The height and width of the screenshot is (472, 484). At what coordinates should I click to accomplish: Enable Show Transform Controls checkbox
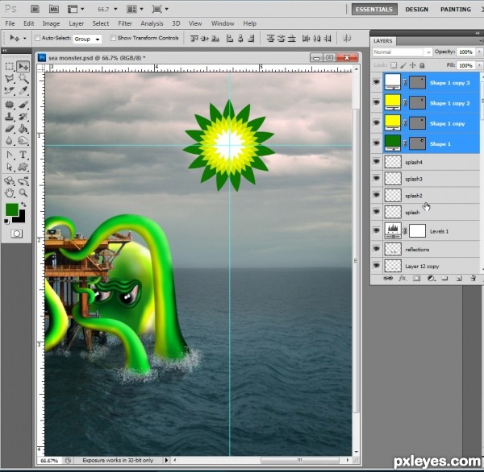click(113, 38)
